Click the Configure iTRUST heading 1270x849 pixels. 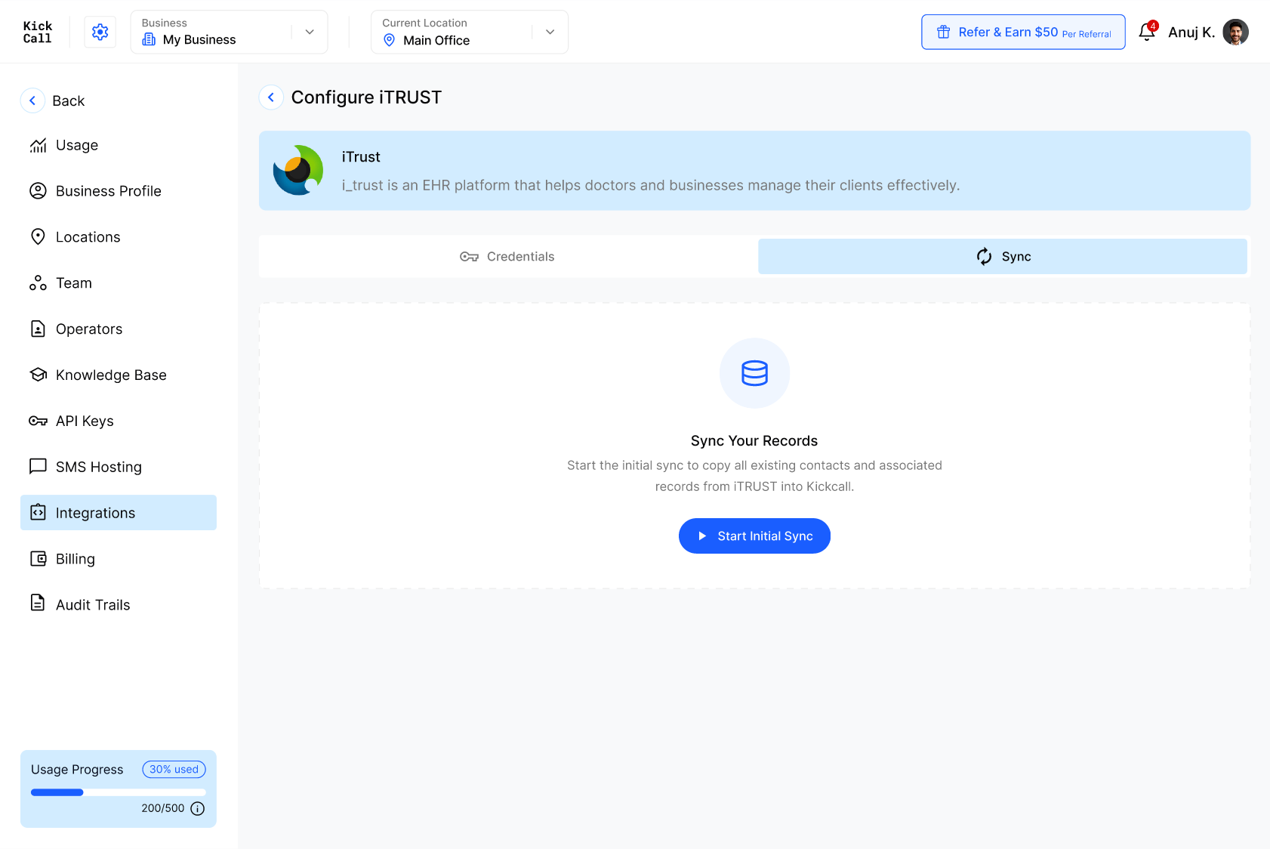366,97
